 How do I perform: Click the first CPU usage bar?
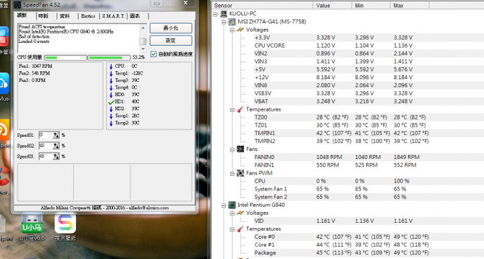coord(65,58)
